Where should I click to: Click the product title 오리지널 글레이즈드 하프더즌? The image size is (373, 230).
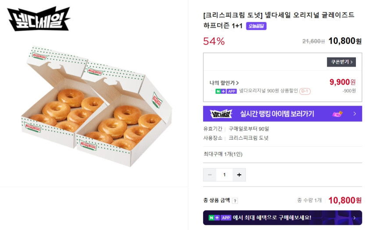[x=279, y=20]
